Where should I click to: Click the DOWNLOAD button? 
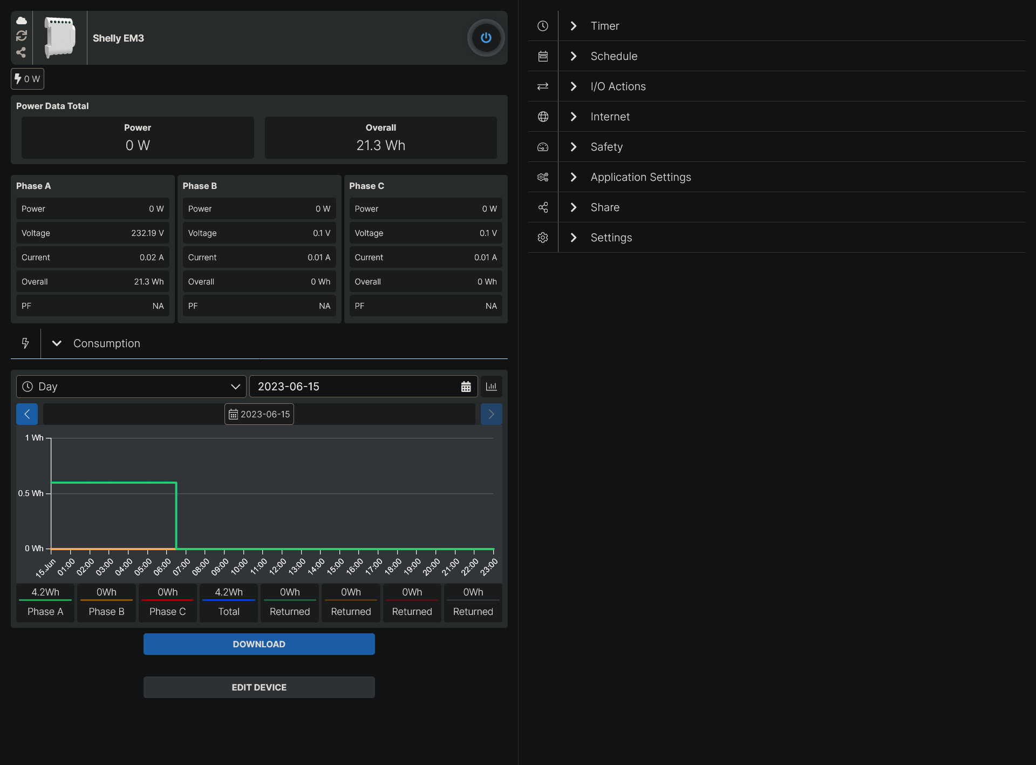pos(259,644)
